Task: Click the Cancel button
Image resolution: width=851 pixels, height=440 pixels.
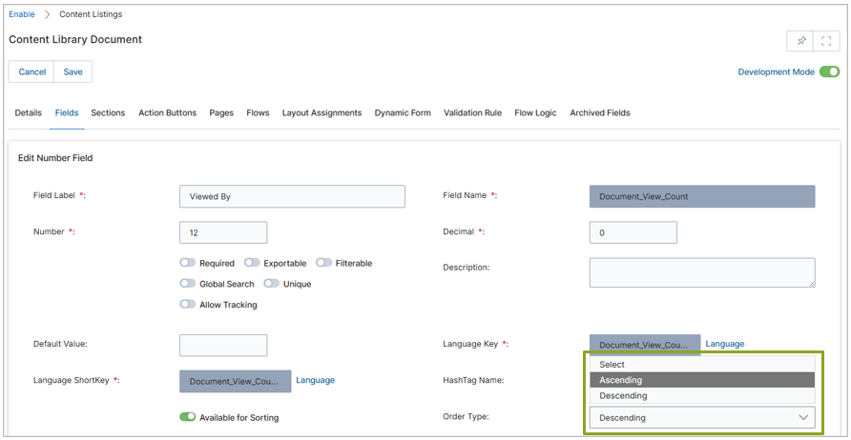Action: pyautogui.click(x=32, y=71)
